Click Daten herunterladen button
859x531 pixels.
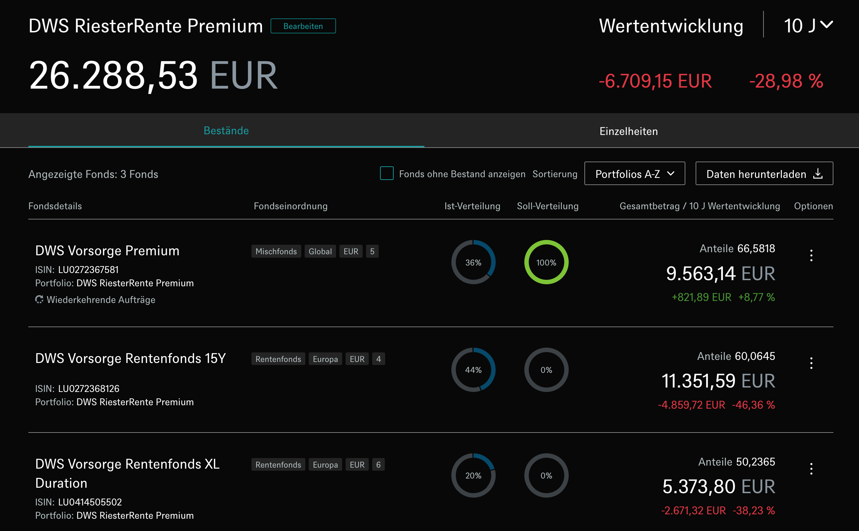[756, 173]
